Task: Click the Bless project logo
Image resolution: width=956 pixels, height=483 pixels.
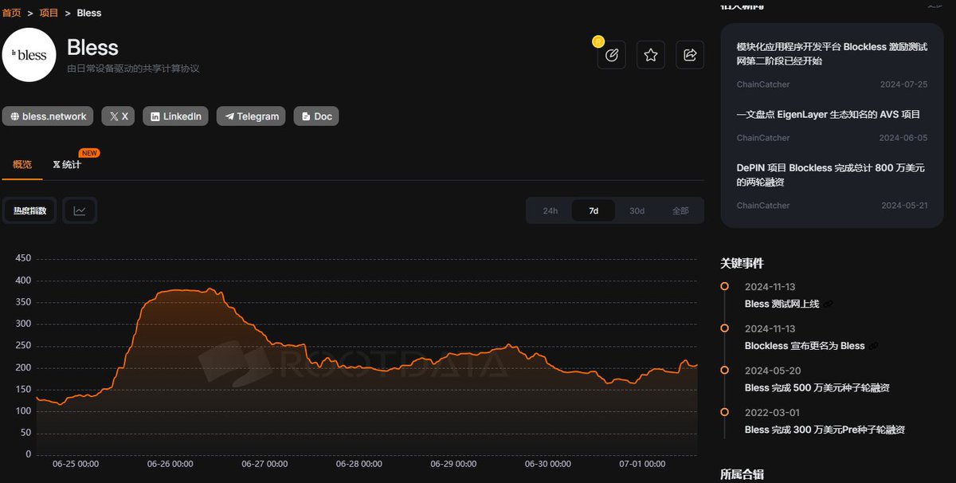Action: [29, 55]
